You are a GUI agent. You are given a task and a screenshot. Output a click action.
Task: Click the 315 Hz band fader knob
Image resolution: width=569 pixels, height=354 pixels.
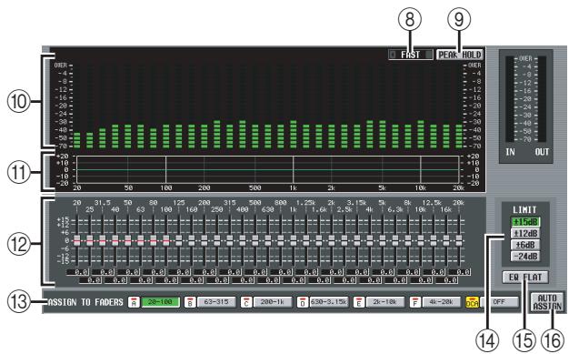tap(229, 240)
